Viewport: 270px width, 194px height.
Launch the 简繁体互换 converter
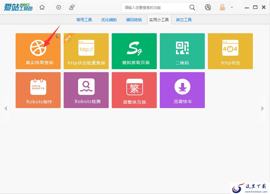[x=134, y=90]
